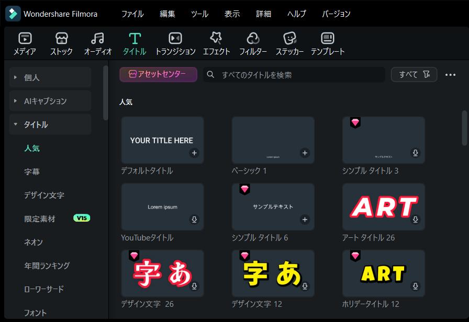The image size is (469, 322).
Task: Open the オーディオ library
Action: tap(97, 43)
